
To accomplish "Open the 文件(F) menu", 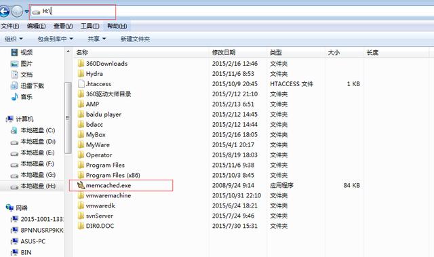I will pyautogui.click(x=10, y=26).
